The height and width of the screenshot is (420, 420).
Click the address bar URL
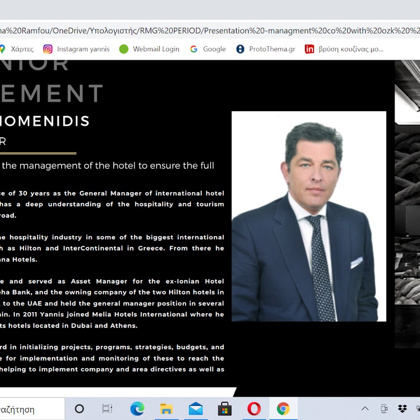pyautogui.click(x=210, y=30)
